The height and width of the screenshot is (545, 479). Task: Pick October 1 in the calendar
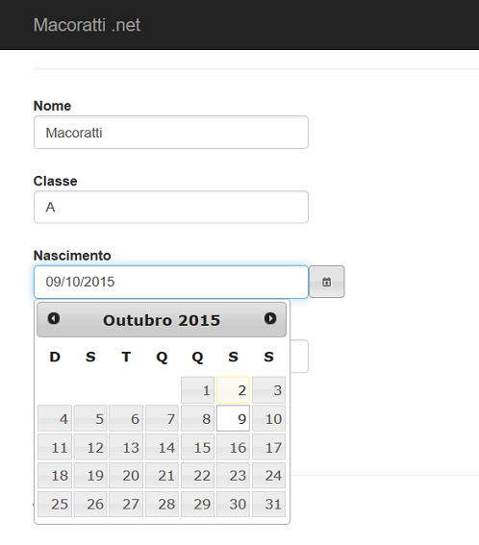[x=197, y=390]
